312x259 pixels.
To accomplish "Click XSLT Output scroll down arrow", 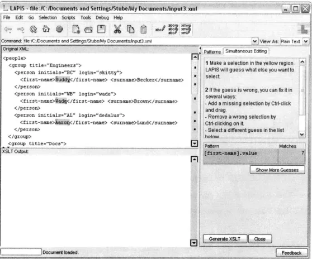I will point(194,243).
